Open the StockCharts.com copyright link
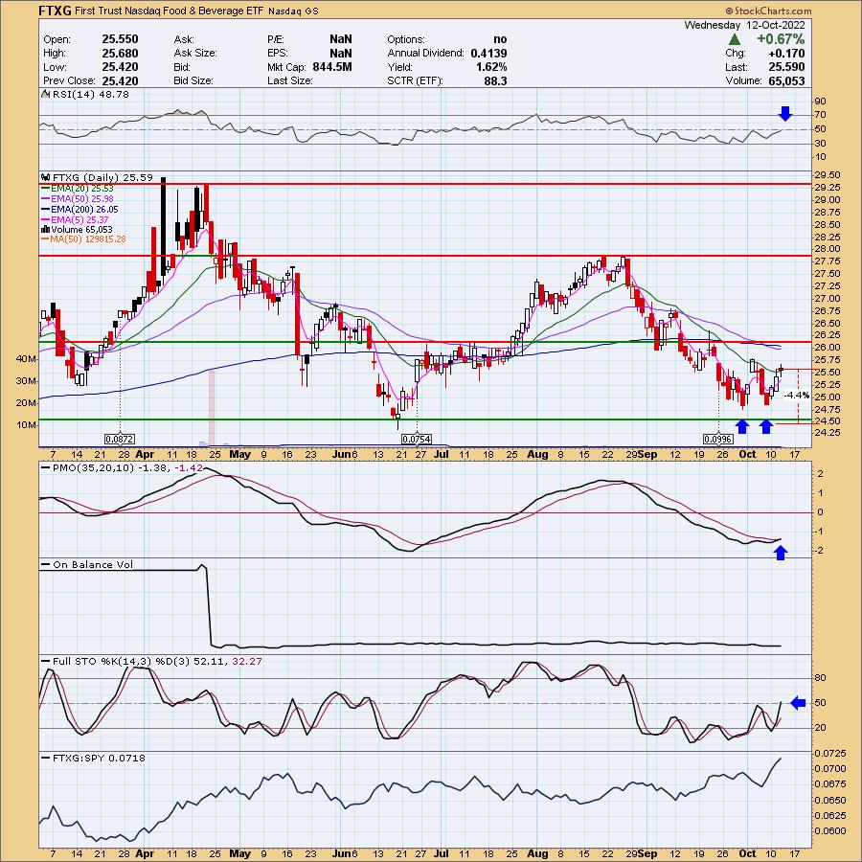Image resolution: width=862 pixels, height=862 pixels. [768, 11]
